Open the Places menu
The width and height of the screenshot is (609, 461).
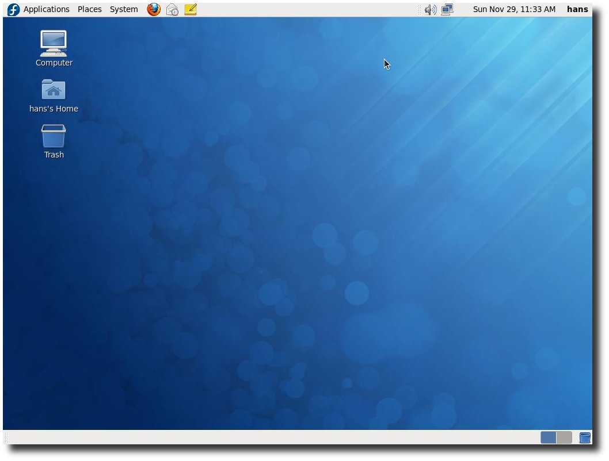(89, 9)
